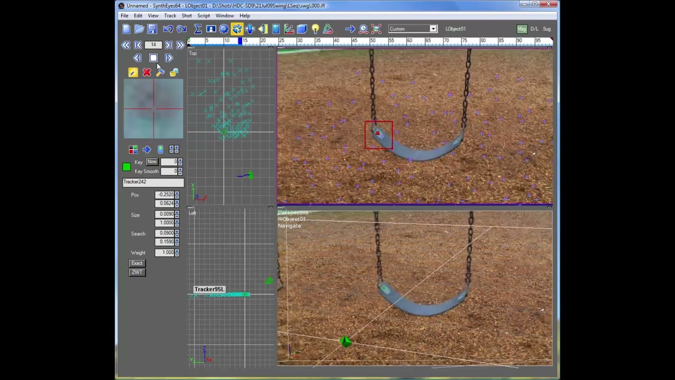Click the fit-to-frame image icon
The height and width of the screenshot is (380, 675).
377,29
